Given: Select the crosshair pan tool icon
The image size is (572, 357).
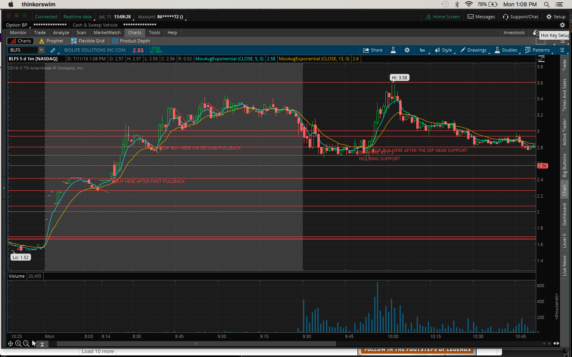Looking at the screenshot, I should [x=11, y=344].
